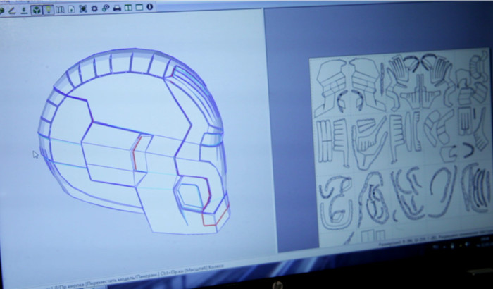Switch to the single-pane window layout
Viewport: 493px width, 289px height.
139,7
